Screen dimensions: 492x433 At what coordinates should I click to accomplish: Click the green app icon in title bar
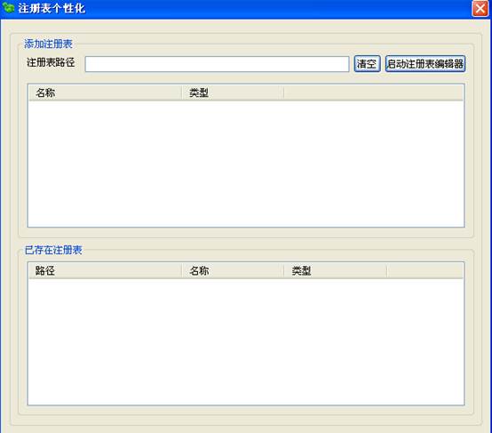point(8,8)
